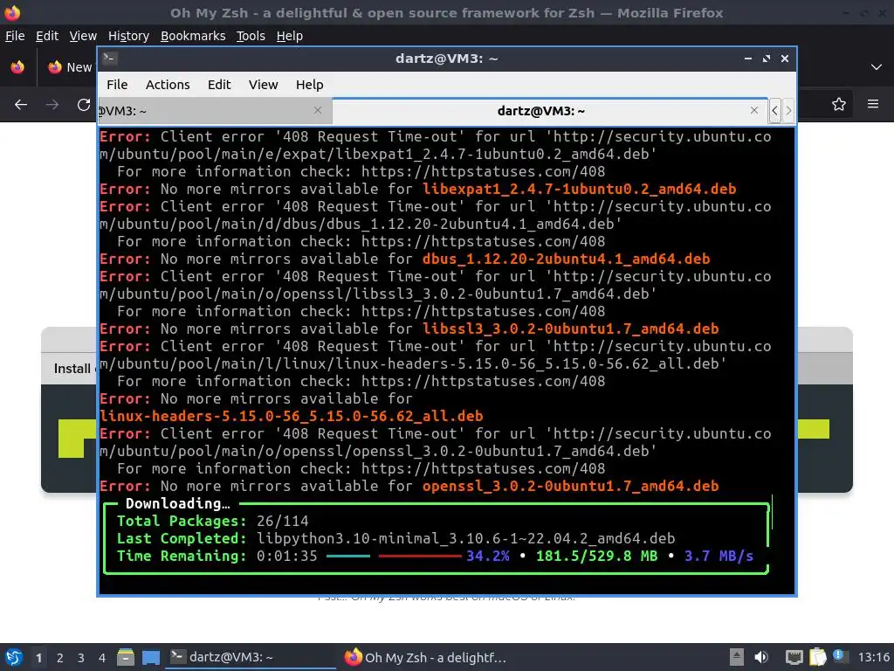894x671 pixels.
Task: Click orange openssl_3.0.2-0ubuntu1.7_amd64.deb text
Action: point(571,486)
